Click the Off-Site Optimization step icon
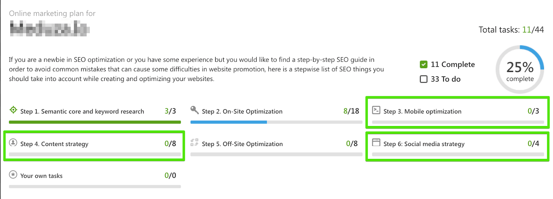553x199 pixels. 195,143
